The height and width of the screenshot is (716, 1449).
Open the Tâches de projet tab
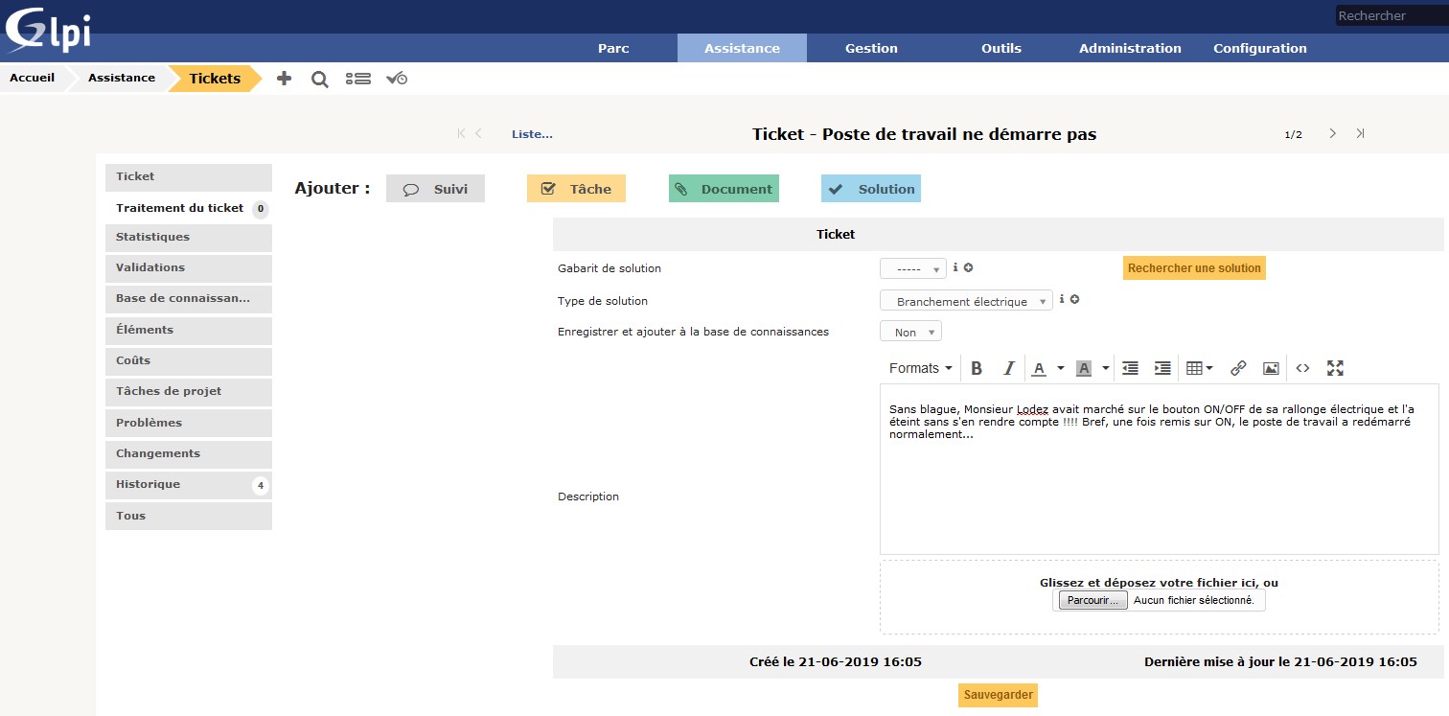[189, 391]
